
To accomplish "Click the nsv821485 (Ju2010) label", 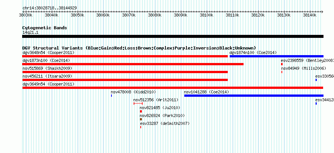I will click(x=160, y=108).
